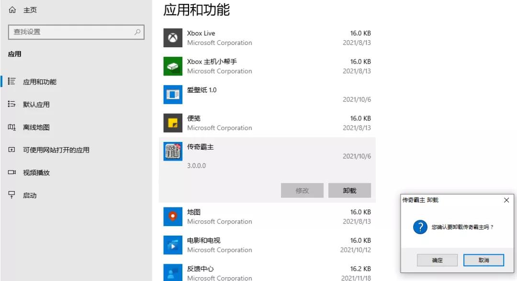Click the Xbox 主机小帮手 green icon
The height and width of the screenshot is (281, 517).
click(172, 66)
